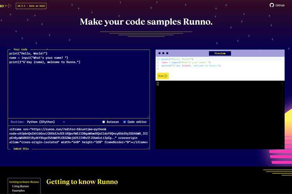Go to Examples section link

(18, 191)
